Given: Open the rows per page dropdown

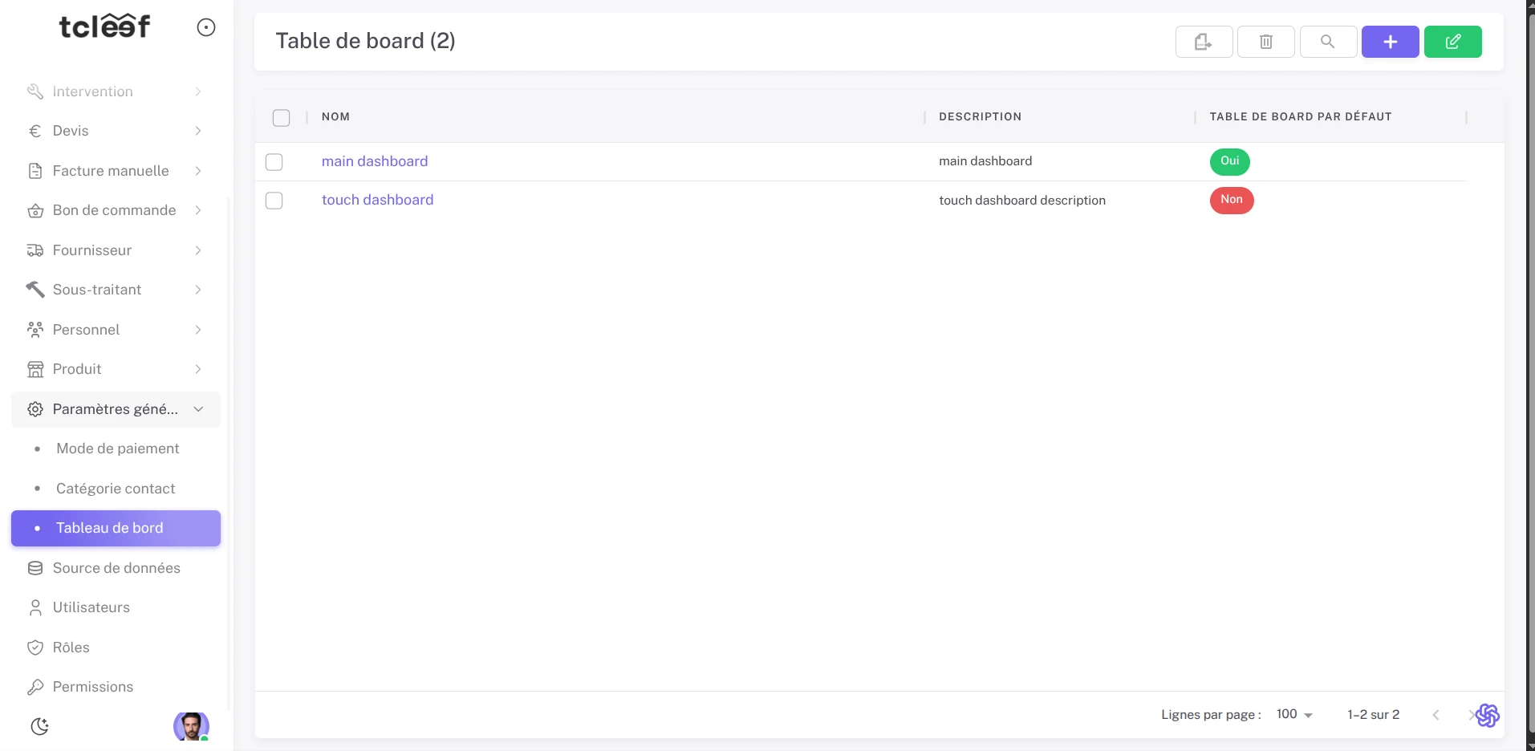Looking at the screenshot, I should [1293, 714].
